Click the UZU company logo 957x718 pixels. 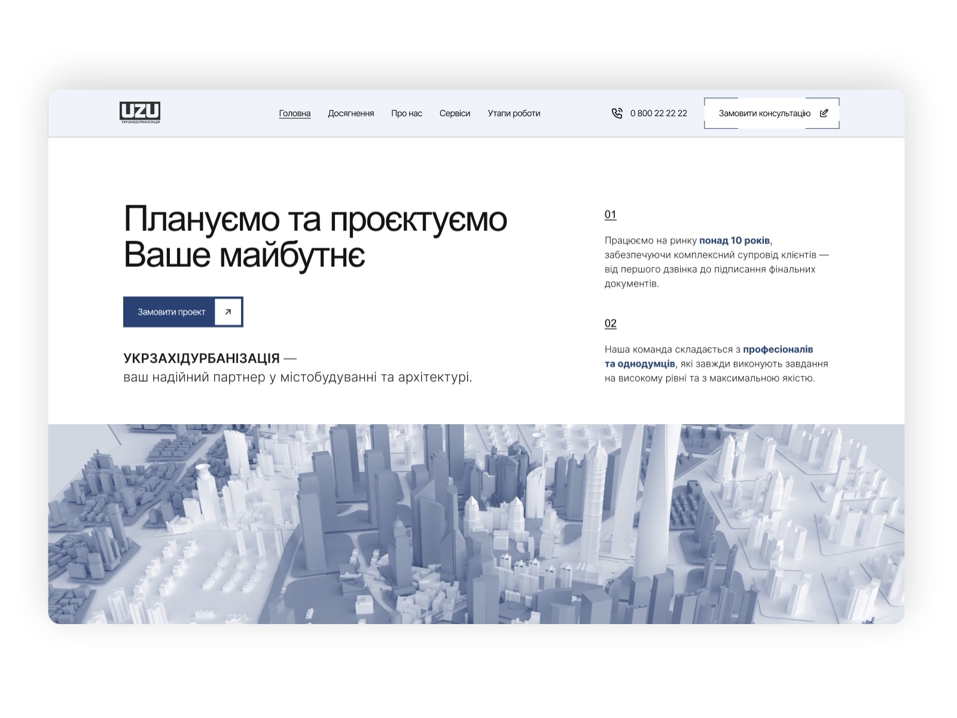click(x=141, y=113)
